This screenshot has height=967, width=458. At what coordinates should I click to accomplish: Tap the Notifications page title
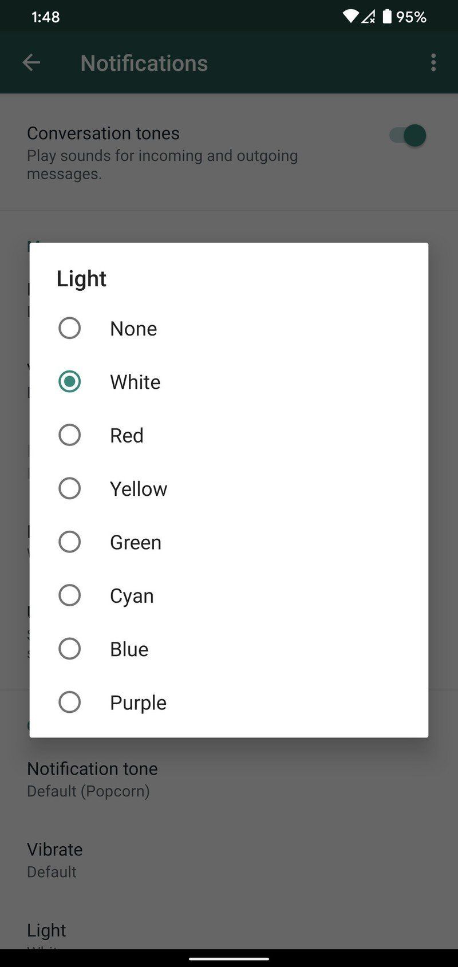144,63
